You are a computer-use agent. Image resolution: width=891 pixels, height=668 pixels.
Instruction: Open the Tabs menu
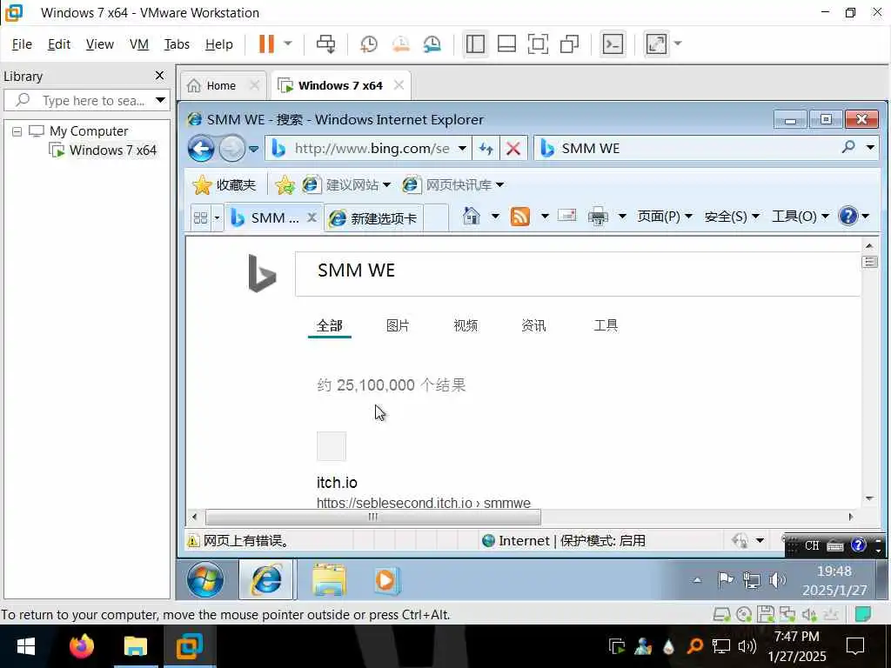pos(177,43)
